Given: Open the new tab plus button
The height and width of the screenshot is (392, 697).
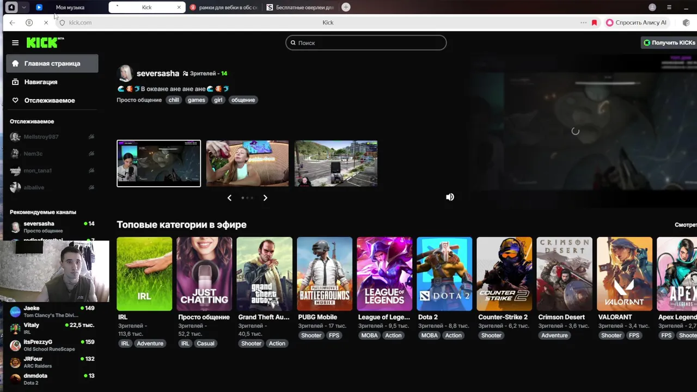Looking at the screenshot, I should tap(346, 7).
